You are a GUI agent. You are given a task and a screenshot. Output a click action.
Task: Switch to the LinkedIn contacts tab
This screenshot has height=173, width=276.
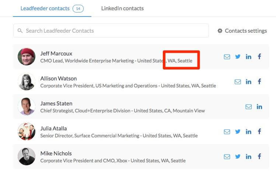click(122, 8)
